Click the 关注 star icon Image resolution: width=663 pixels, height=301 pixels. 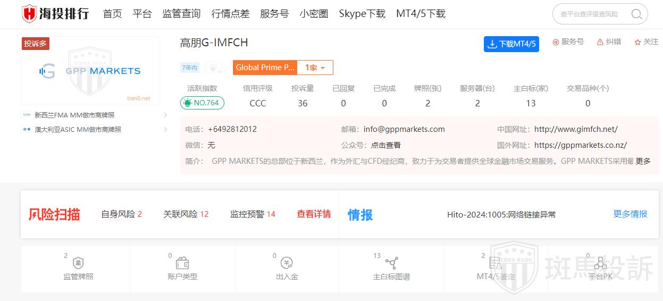pyautogui.click(x=637, y=42)
